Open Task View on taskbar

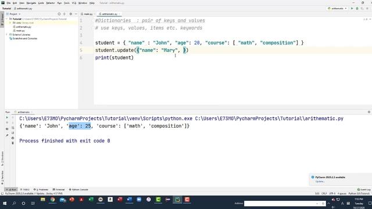point(33,203)
